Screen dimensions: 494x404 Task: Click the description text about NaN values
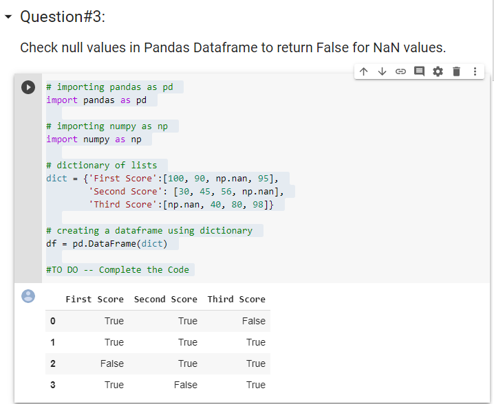[233, 48]
